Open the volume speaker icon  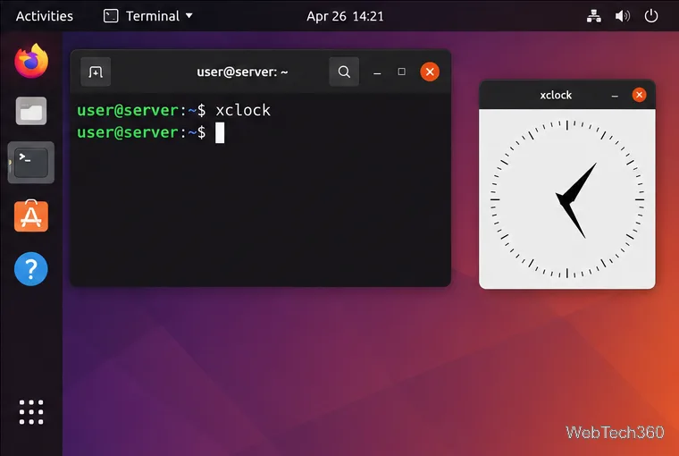pyautogui.click(x=623, y=16)
